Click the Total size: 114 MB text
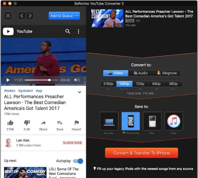The width and height of the screenshot is (198, 178). pos(140,94)
